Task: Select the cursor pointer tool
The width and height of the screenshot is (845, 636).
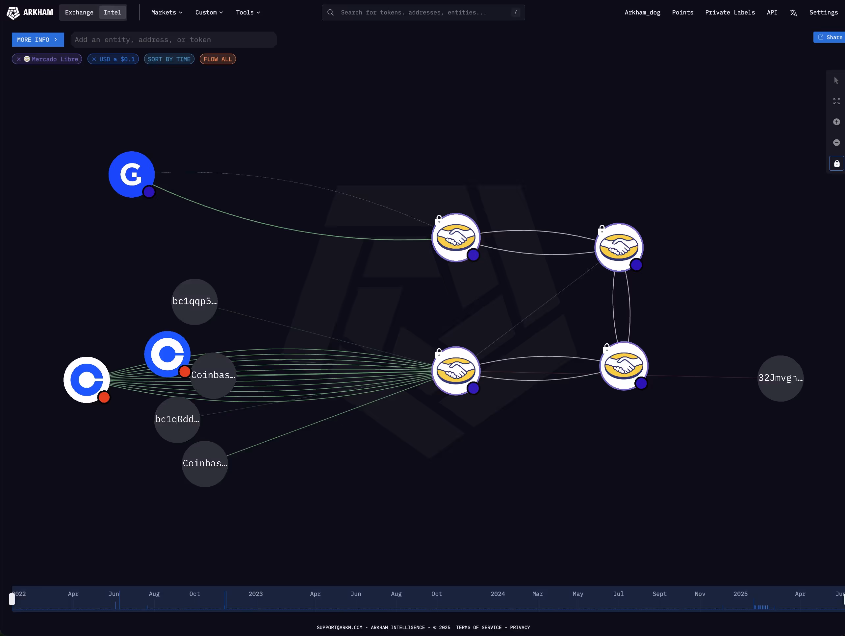Action: (x=836, y=81)
